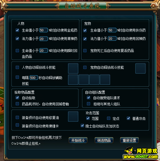
Task: Click the 开始战斗 button
Action: click(78, 140)
